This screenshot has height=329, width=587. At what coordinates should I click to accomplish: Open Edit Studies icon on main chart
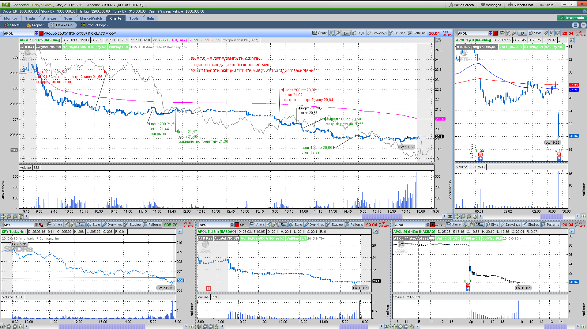point(332,33)
